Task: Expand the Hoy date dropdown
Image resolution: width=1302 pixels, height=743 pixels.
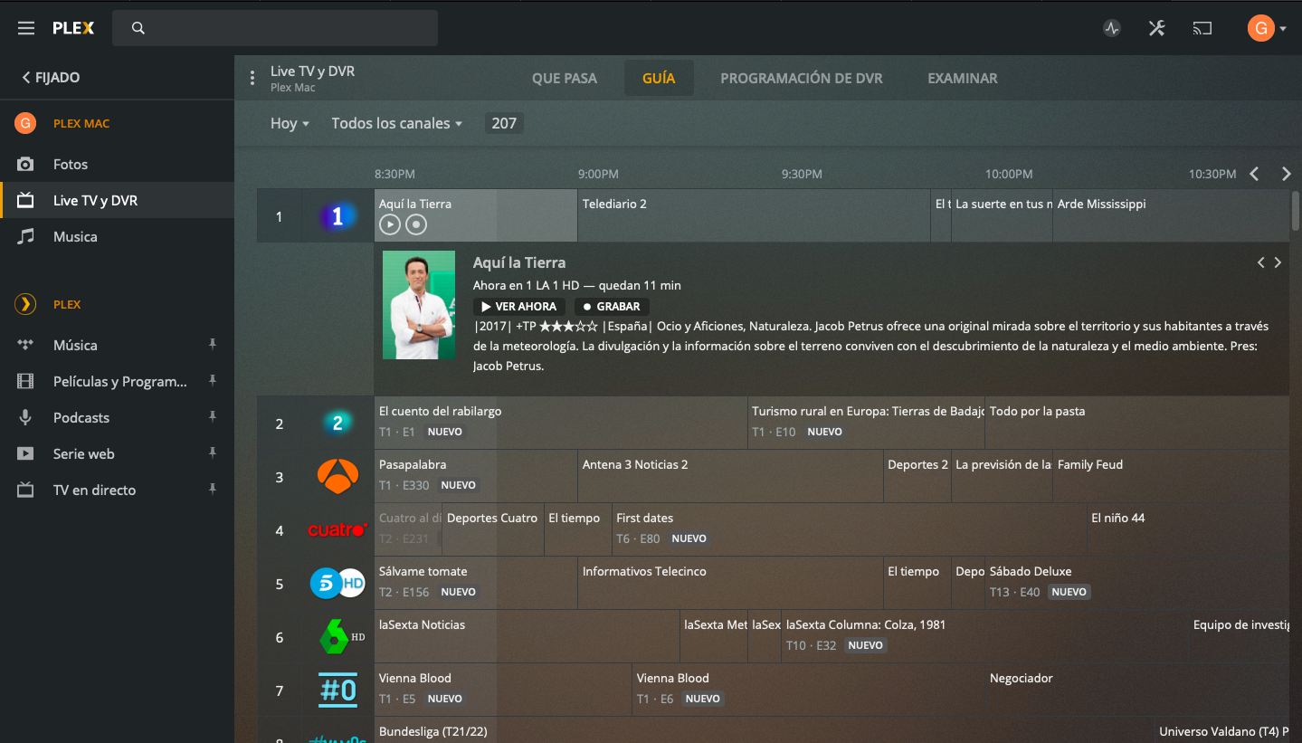Action: point(290,123)
